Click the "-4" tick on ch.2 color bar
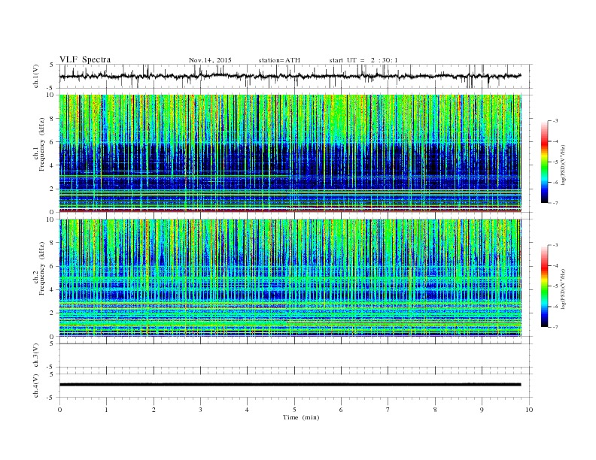This screenshot has height=460, width=596. click(555, 265)
